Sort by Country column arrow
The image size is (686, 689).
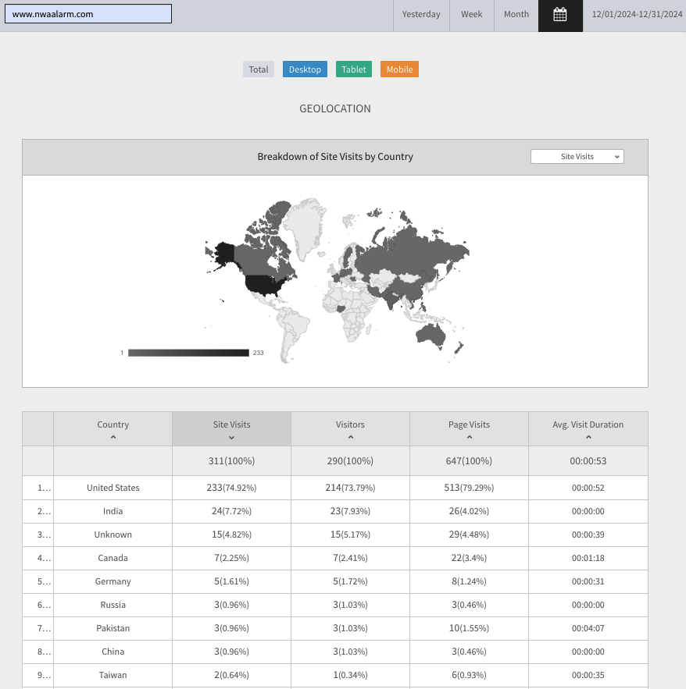tap(113, 438)
